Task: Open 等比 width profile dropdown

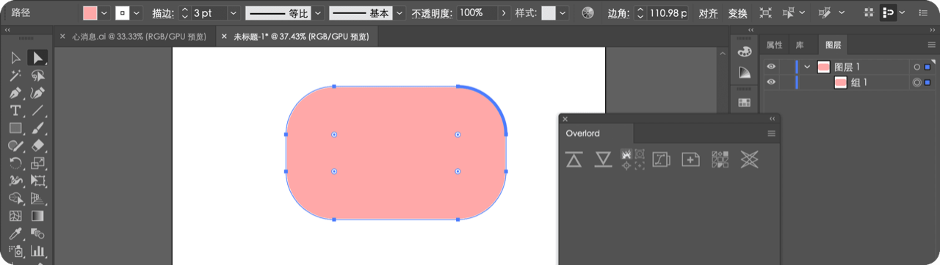Action: [318, 13]
